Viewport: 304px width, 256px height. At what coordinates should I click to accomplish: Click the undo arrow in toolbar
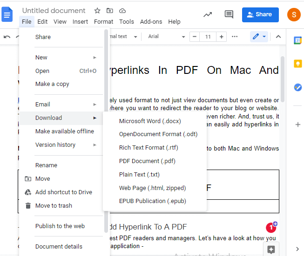click(x=7, y=37)
